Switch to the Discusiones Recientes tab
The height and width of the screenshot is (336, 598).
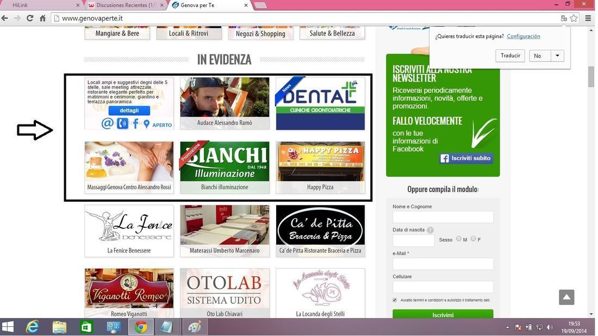coord(126,5)
